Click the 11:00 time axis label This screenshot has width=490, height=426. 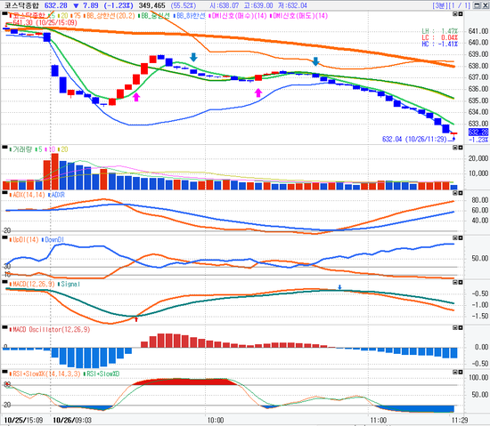click(379, 420)
